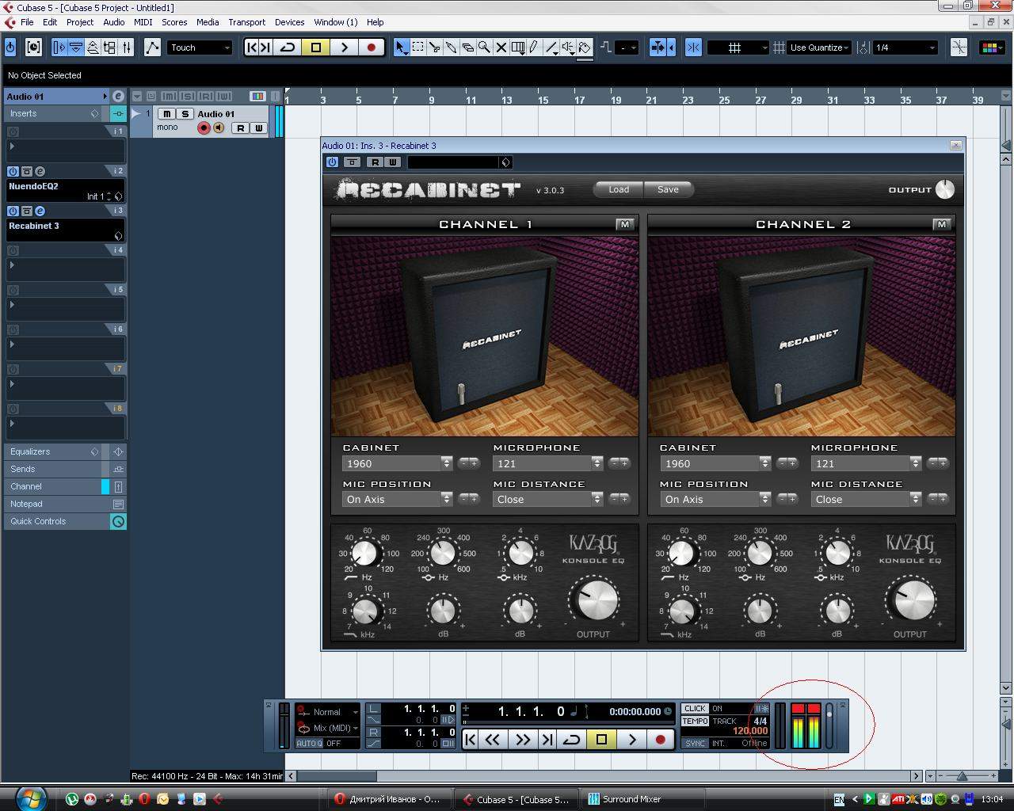Click the Load button in Recabinet

(618, 189)
